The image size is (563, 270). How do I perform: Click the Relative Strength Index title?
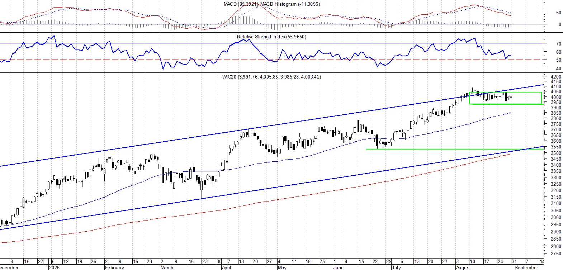pyautogui.click(x=271, y=37)
